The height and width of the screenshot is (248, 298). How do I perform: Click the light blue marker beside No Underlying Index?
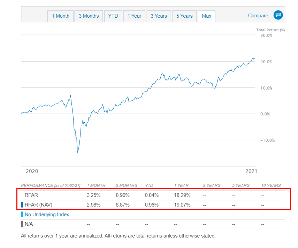22,214
